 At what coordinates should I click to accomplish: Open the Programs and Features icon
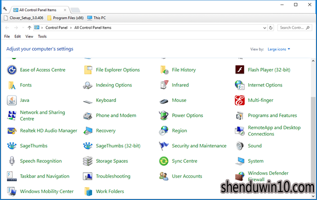tap(240, 115)
